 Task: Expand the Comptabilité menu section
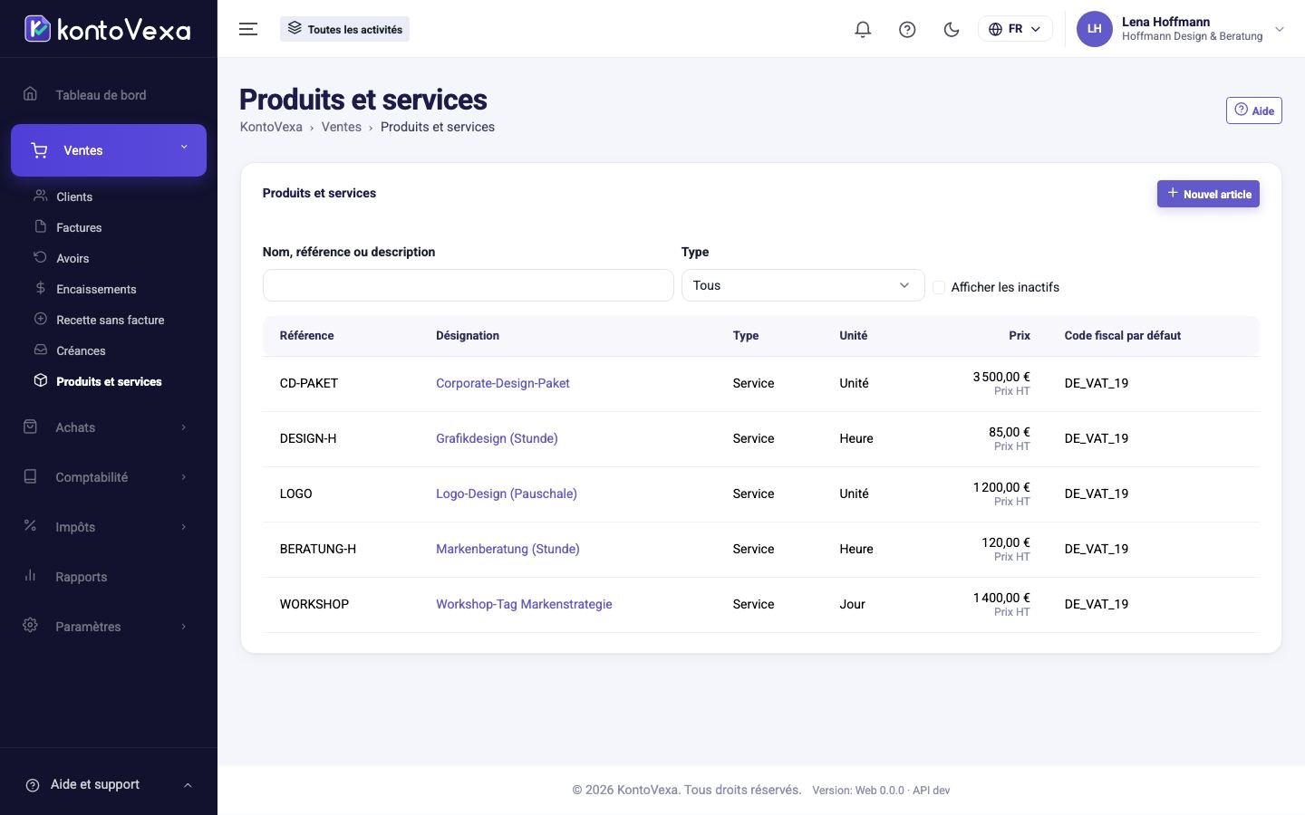(109, 477)
